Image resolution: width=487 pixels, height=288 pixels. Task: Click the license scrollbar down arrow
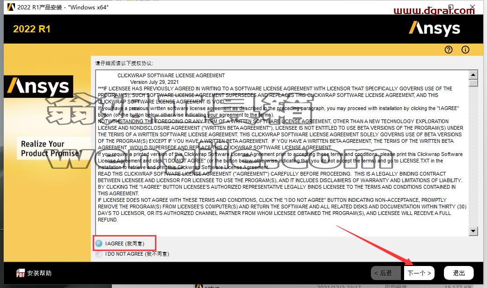click(473, 231)
